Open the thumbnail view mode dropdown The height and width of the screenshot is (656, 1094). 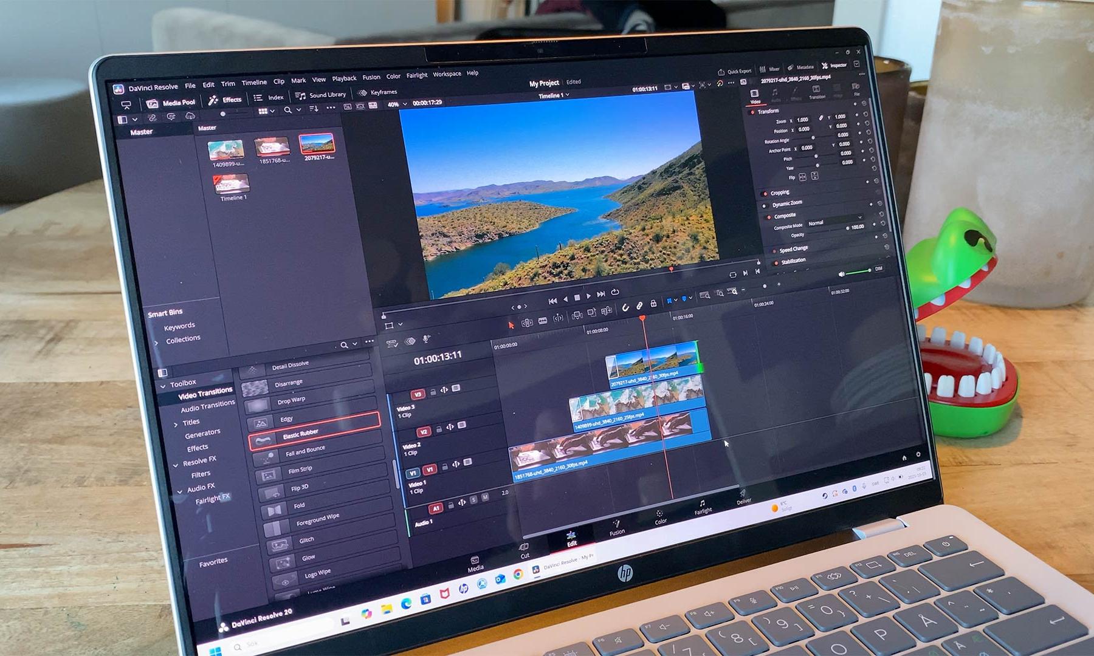[267, 111]
